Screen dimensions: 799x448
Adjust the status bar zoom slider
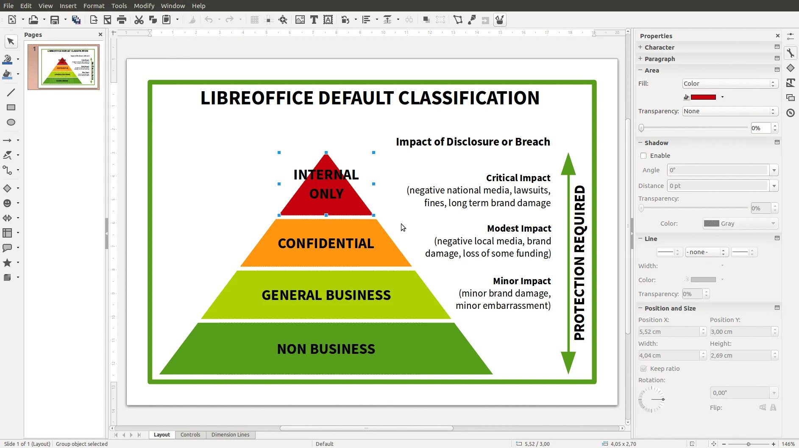pos(749,444)
